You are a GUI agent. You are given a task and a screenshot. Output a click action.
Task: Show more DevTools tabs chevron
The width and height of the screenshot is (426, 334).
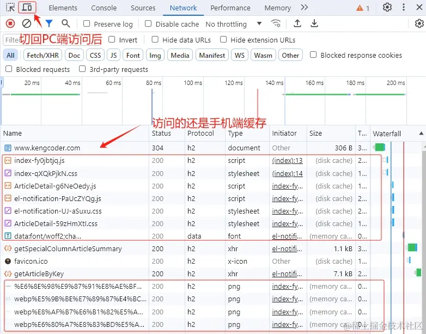[x=305, y=7]
